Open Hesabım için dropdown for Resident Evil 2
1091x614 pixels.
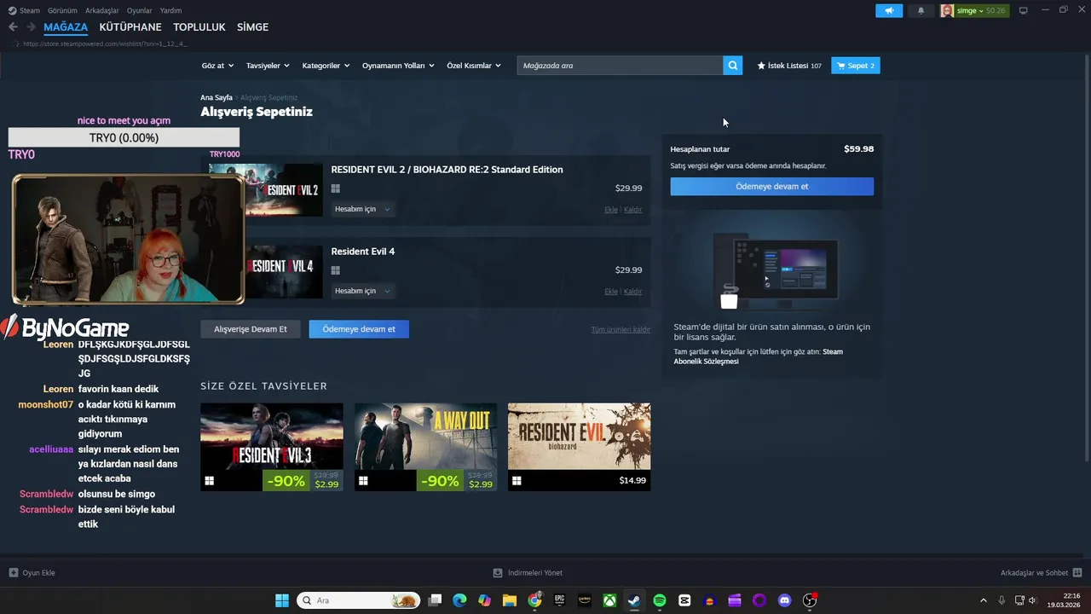(362, 209)
